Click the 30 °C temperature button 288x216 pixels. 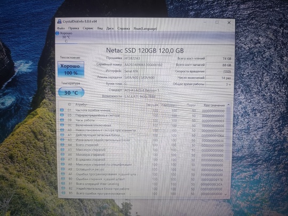71,93
